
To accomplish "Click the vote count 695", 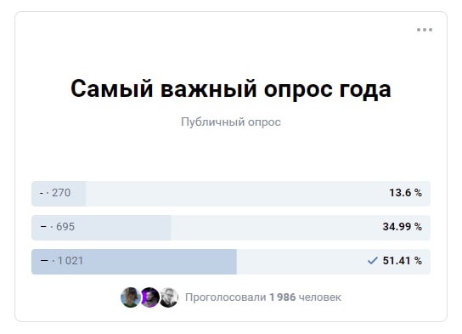I will coord(65,227).
